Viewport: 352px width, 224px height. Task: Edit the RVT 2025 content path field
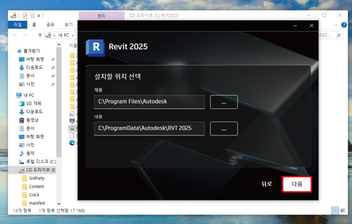[149, 128]
